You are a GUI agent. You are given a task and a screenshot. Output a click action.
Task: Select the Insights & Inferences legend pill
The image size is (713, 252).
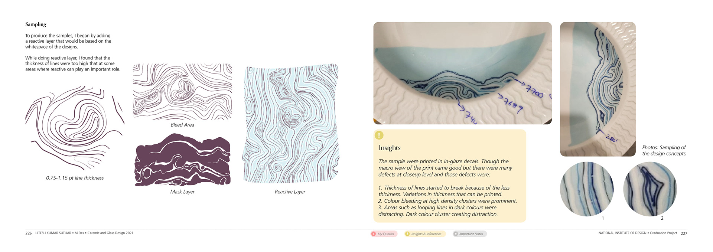point(425,234)
